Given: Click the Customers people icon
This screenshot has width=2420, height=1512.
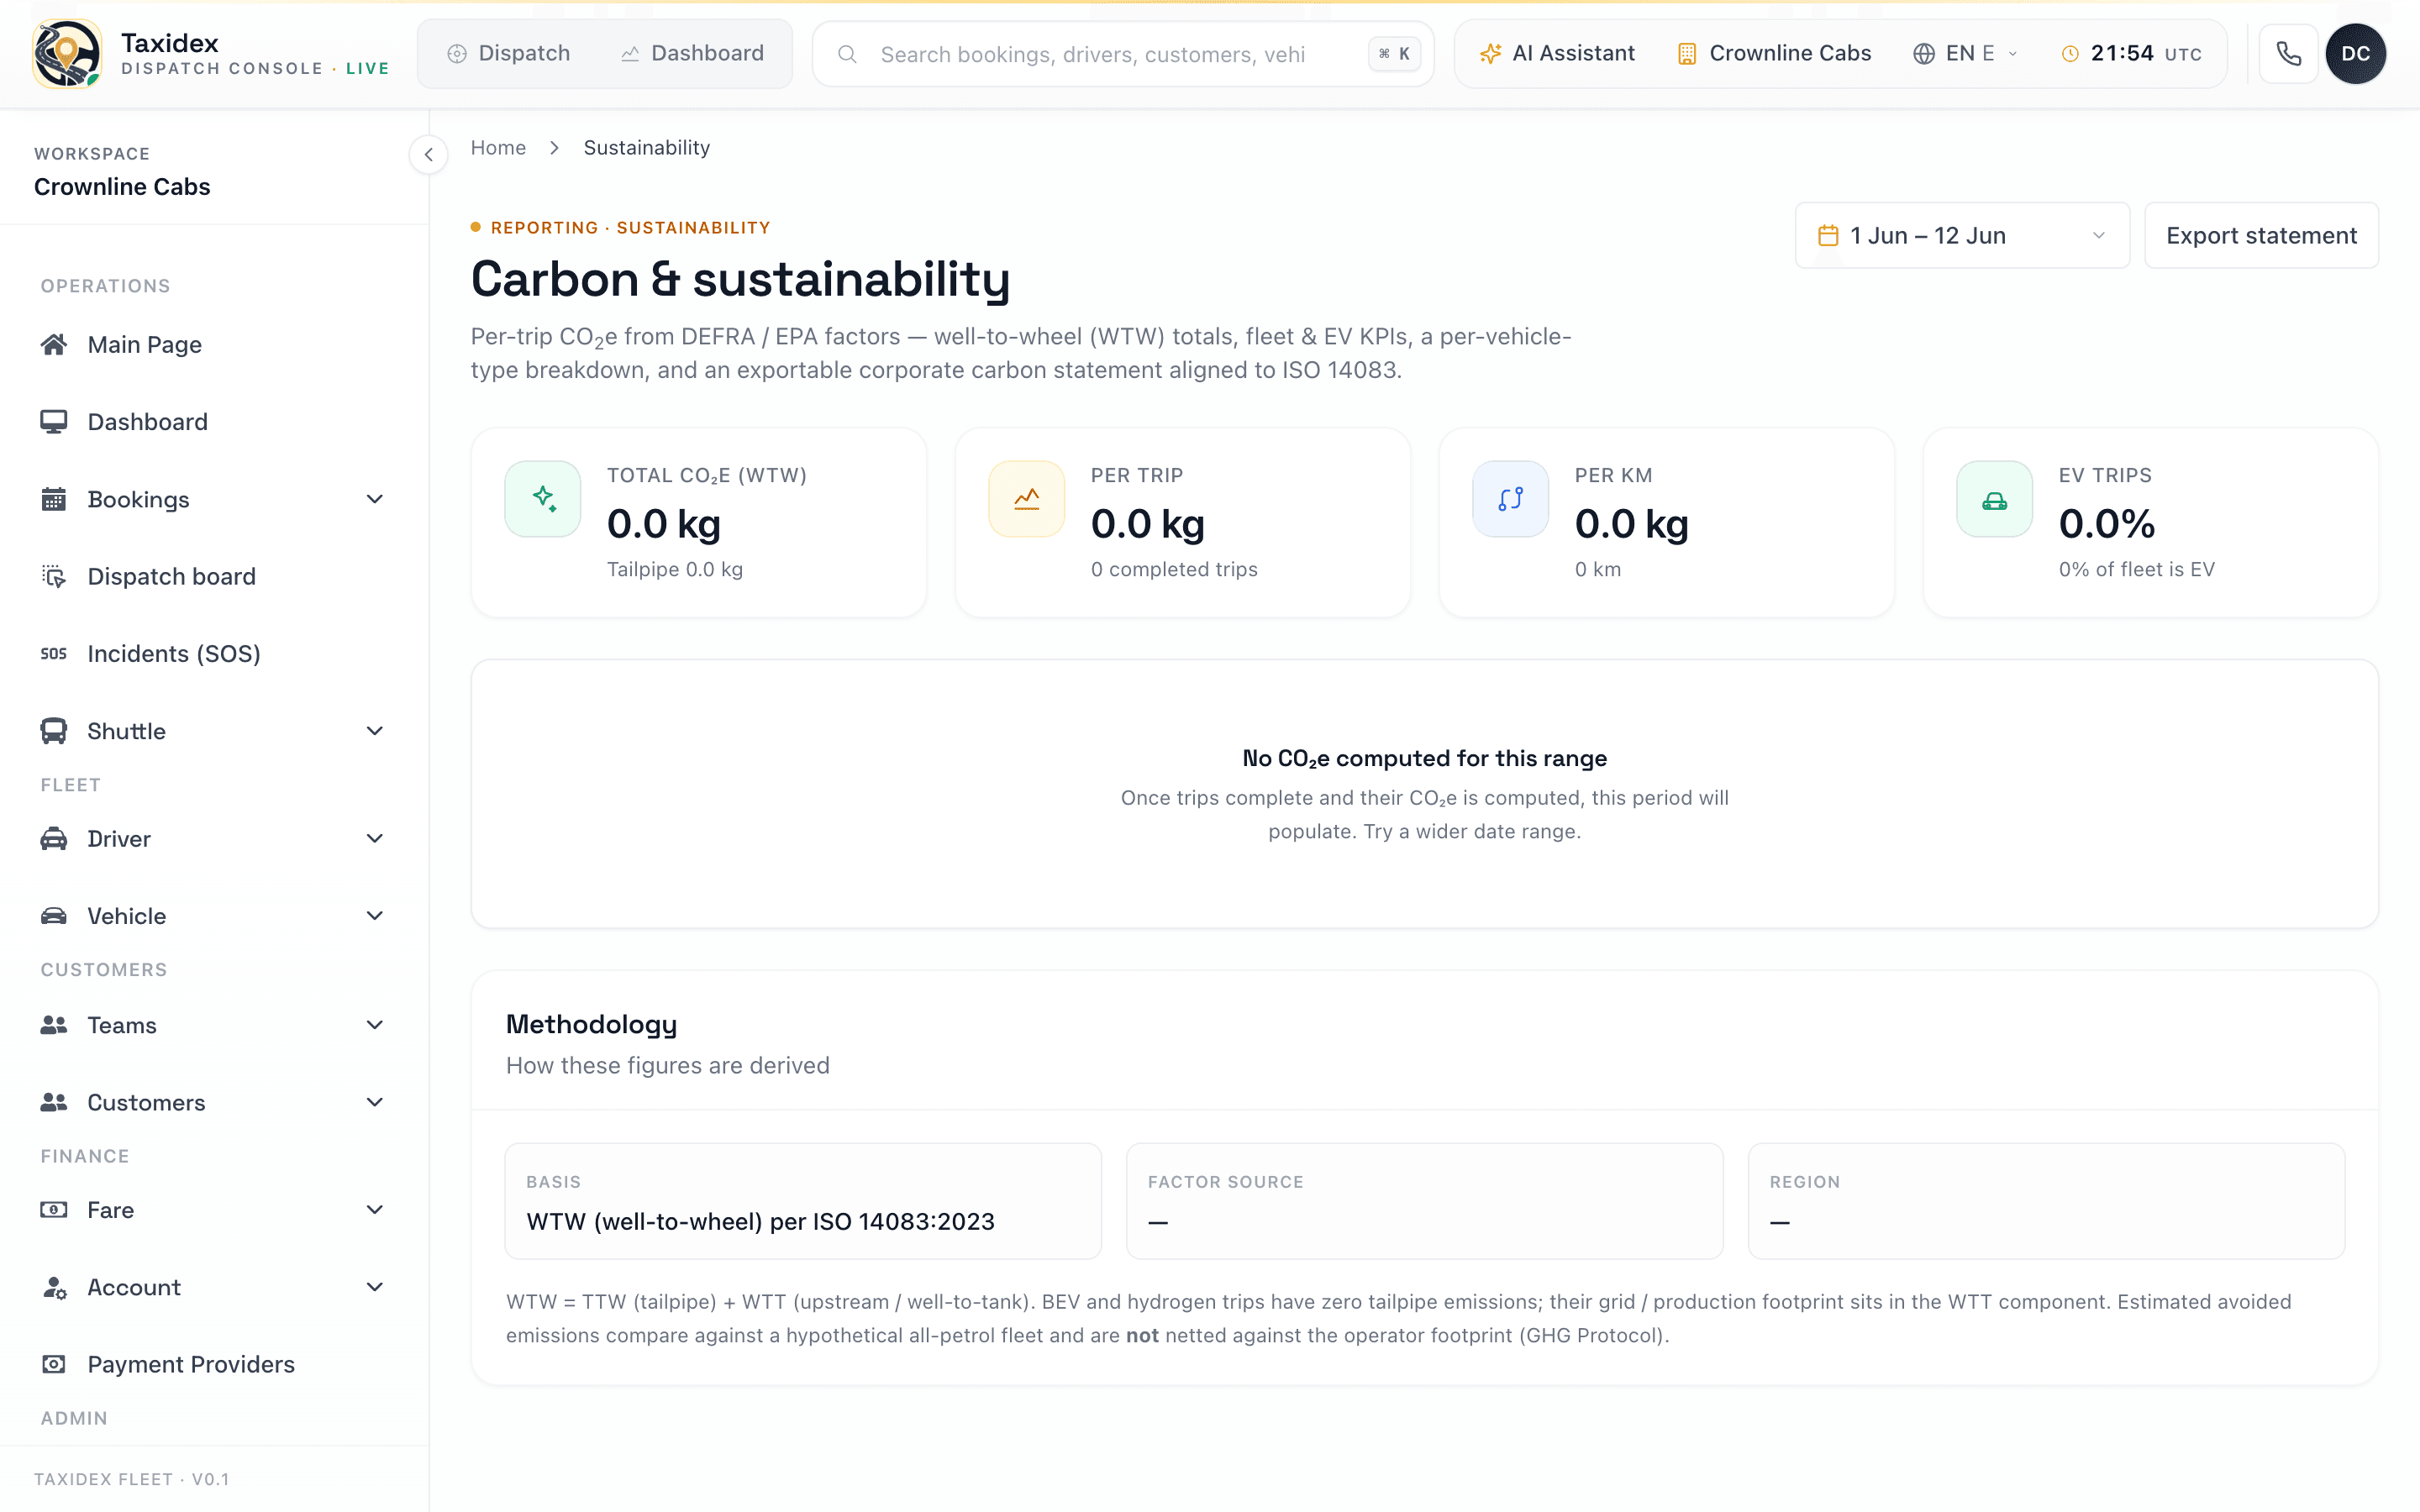Looking at the screenshot, I should [54, 1102].
